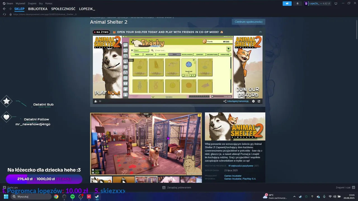Select the first trailer thumbnail

click(x=101, y=180)
